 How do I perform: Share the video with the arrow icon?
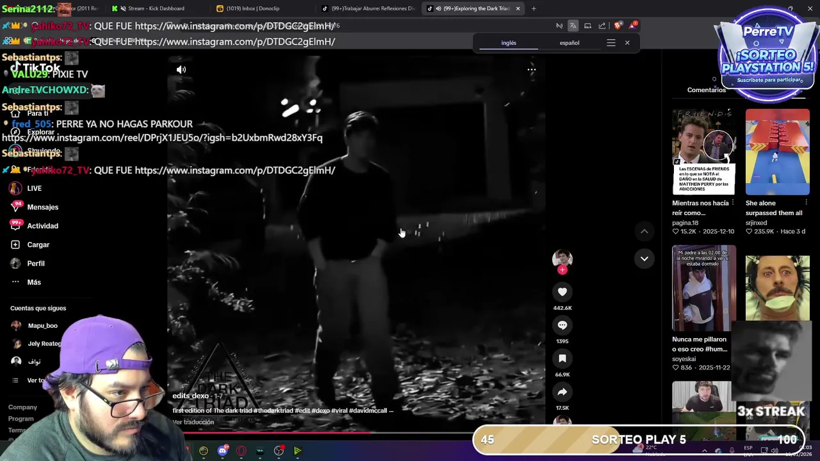pyautogui.click(x=562, y=392)
